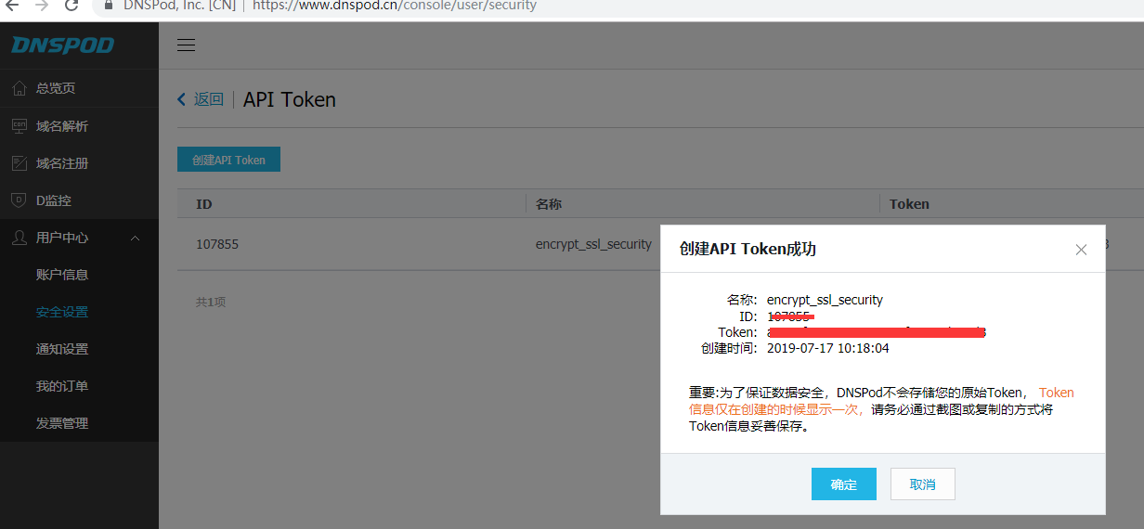1144x529 pixels.
Task: Click the site padlock icon
Action: tap(109, 5)
